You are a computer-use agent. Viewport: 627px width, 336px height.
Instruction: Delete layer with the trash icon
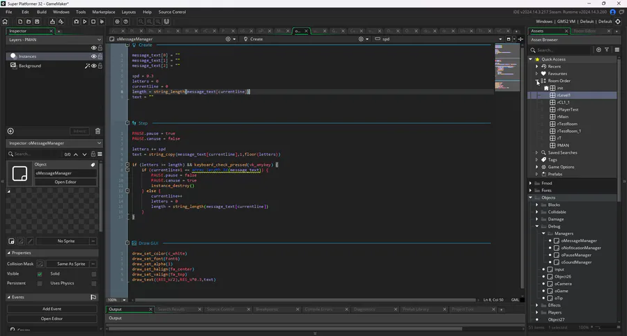[x=98, y=131]
